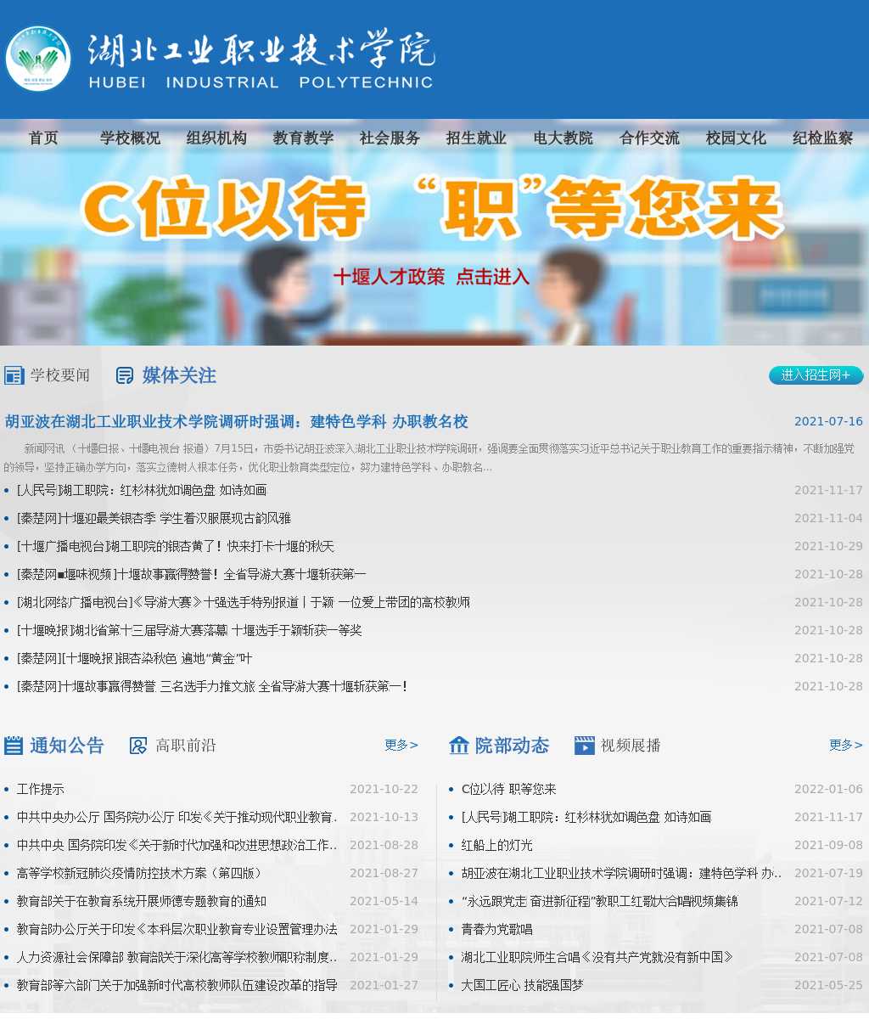Click 更多> in the 通知公告 section
This screenshot has height=1019, width=869.
tap(401, 745)
